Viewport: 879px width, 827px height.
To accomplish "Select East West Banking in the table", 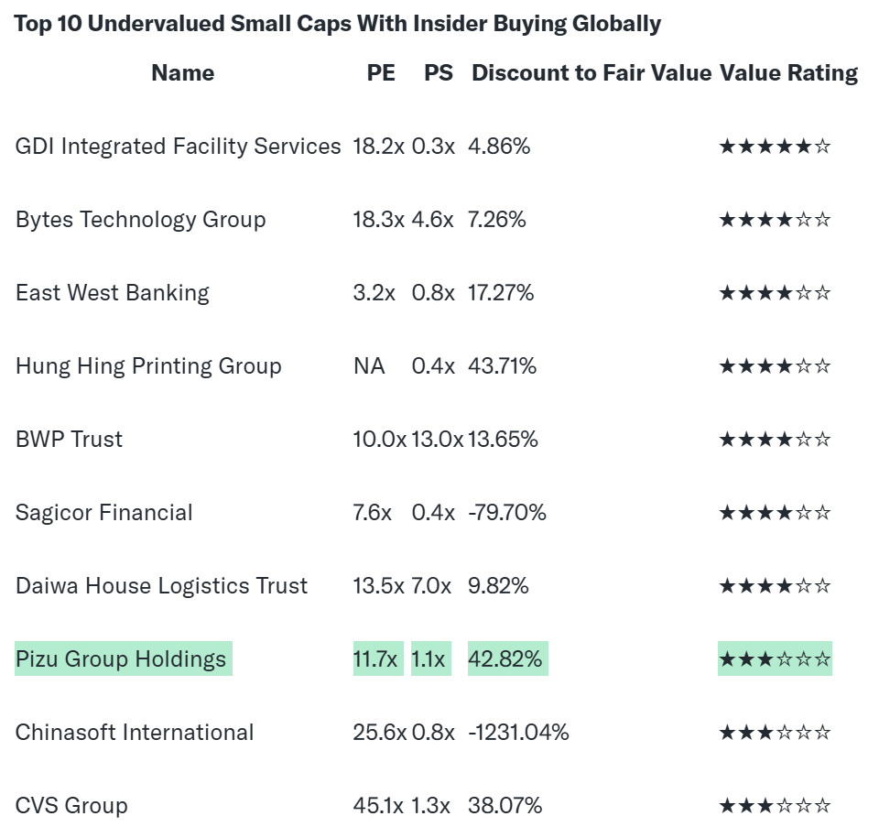I will (x=112, y=293).
